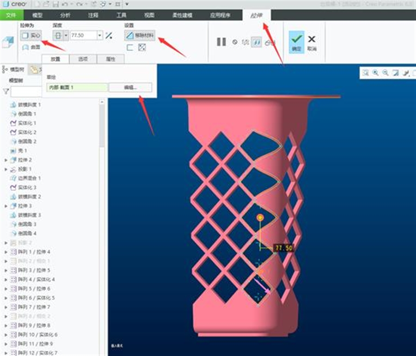Expand the 阵列 4 / 实体化 4 node

(x=6, y=280)
